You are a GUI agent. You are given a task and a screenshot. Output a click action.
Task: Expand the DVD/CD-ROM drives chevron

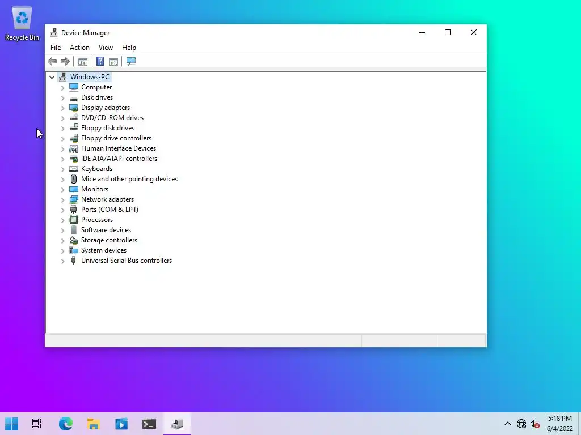[62, 118]
